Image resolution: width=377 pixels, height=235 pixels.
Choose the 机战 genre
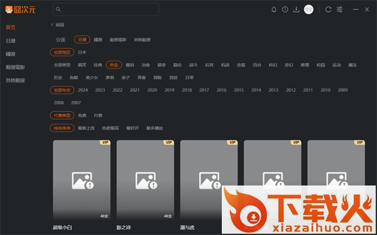226,65
